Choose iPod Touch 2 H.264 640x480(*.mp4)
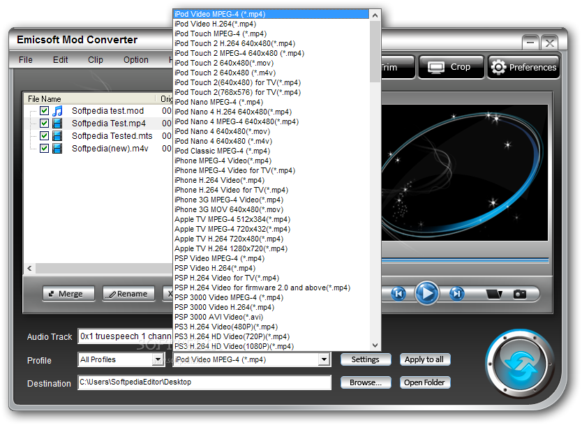Screen dimensions: 582x425 pos(271,43)
